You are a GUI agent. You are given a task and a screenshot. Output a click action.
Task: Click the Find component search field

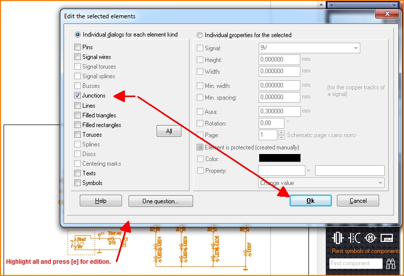tap(355, 263)
